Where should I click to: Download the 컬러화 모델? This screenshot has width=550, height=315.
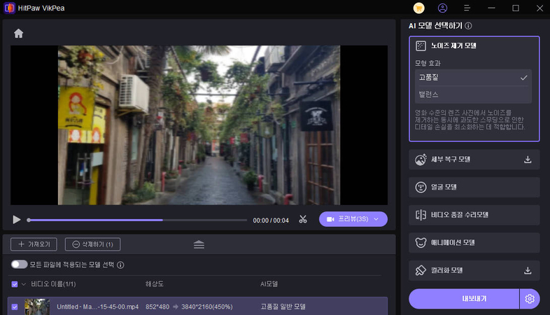(x=528, y=270)
